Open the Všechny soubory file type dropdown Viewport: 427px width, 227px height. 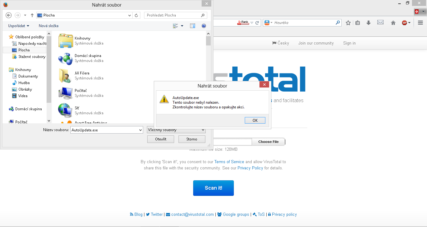tap(176, 130)
